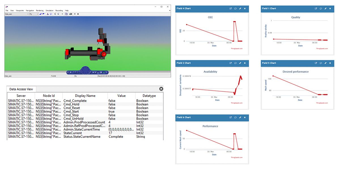Click the camera snapshot icon in toolbar
The image size is (340, 172).
(71, 14)
